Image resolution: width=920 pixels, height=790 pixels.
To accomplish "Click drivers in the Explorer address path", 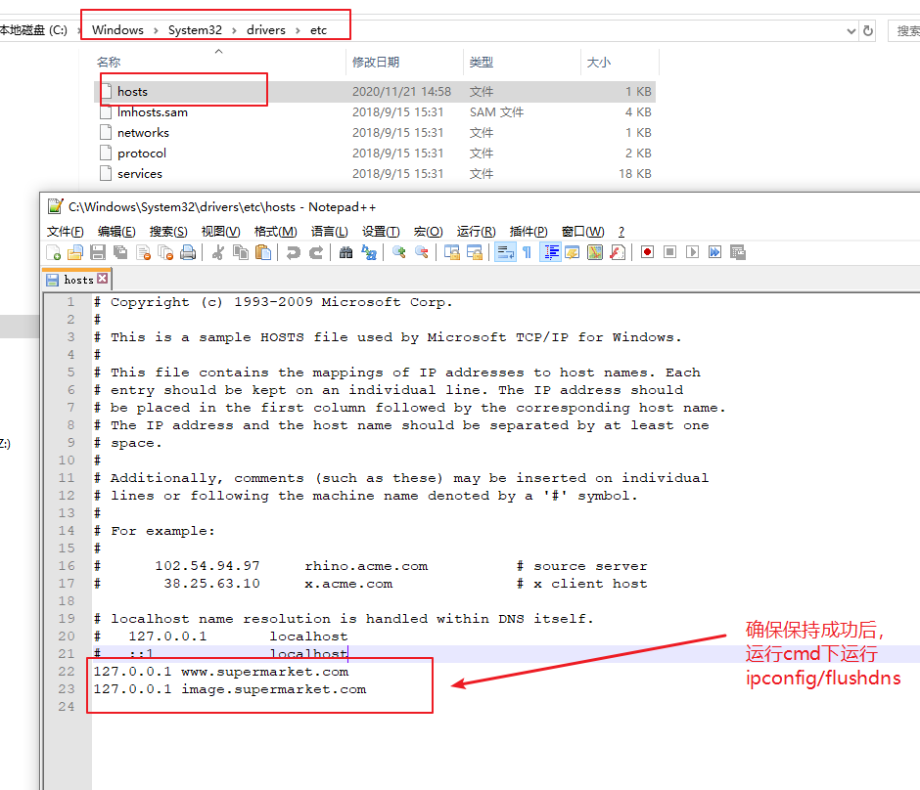I will point(266,30).
